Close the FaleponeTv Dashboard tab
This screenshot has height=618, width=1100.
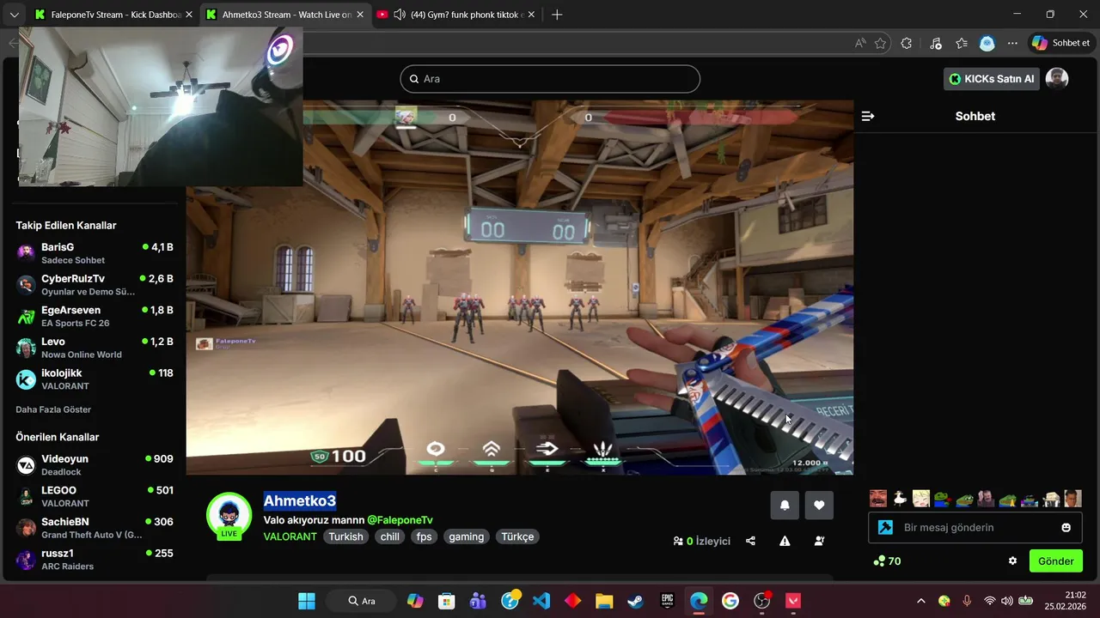(x=189, y=15)
